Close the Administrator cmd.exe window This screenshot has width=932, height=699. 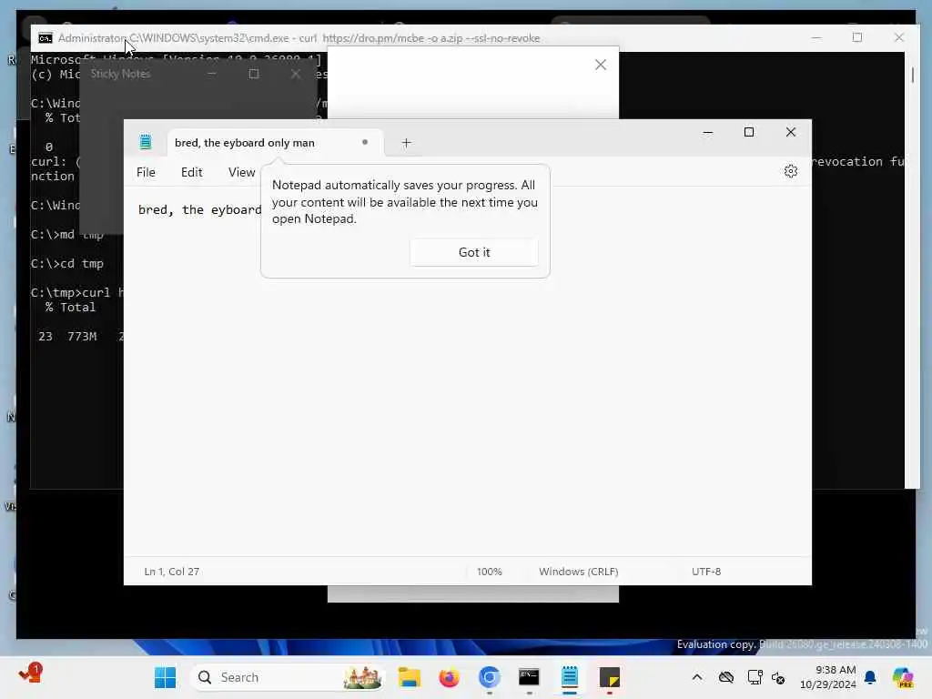pos(898,37)
